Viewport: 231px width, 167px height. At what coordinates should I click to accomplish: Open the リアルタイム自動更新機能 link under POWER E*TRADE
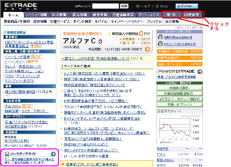pos(177,77)
